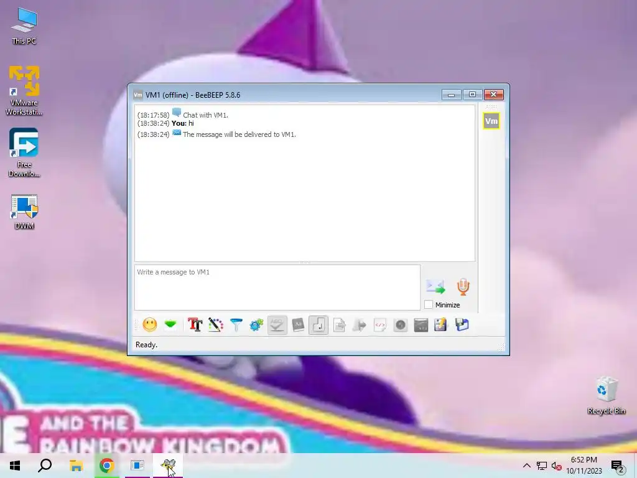This screenshot has height=478, width=637.
Task: Open the notification center icon
Action: pyautogui.click(x=618, y=466)
